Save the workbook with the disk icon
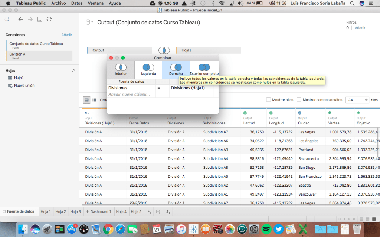The height and width of the screenshot is (237, 380). [40, 19]
